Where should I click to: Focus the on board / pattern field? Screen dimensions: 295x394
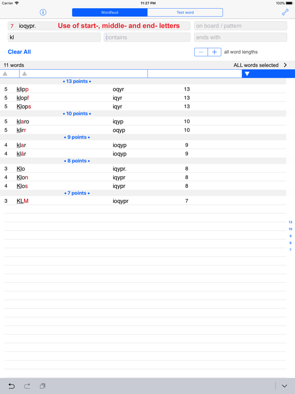241,26
